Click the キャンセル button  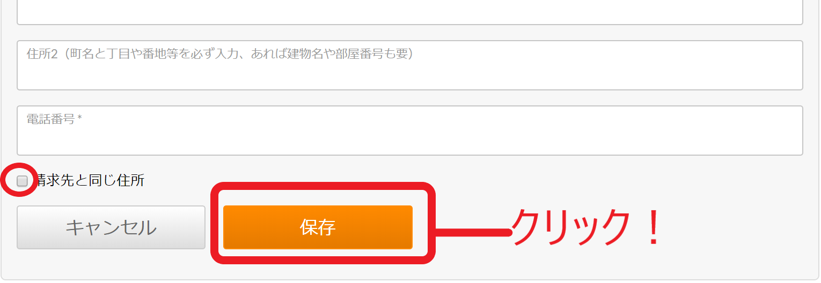pos(111,227)
